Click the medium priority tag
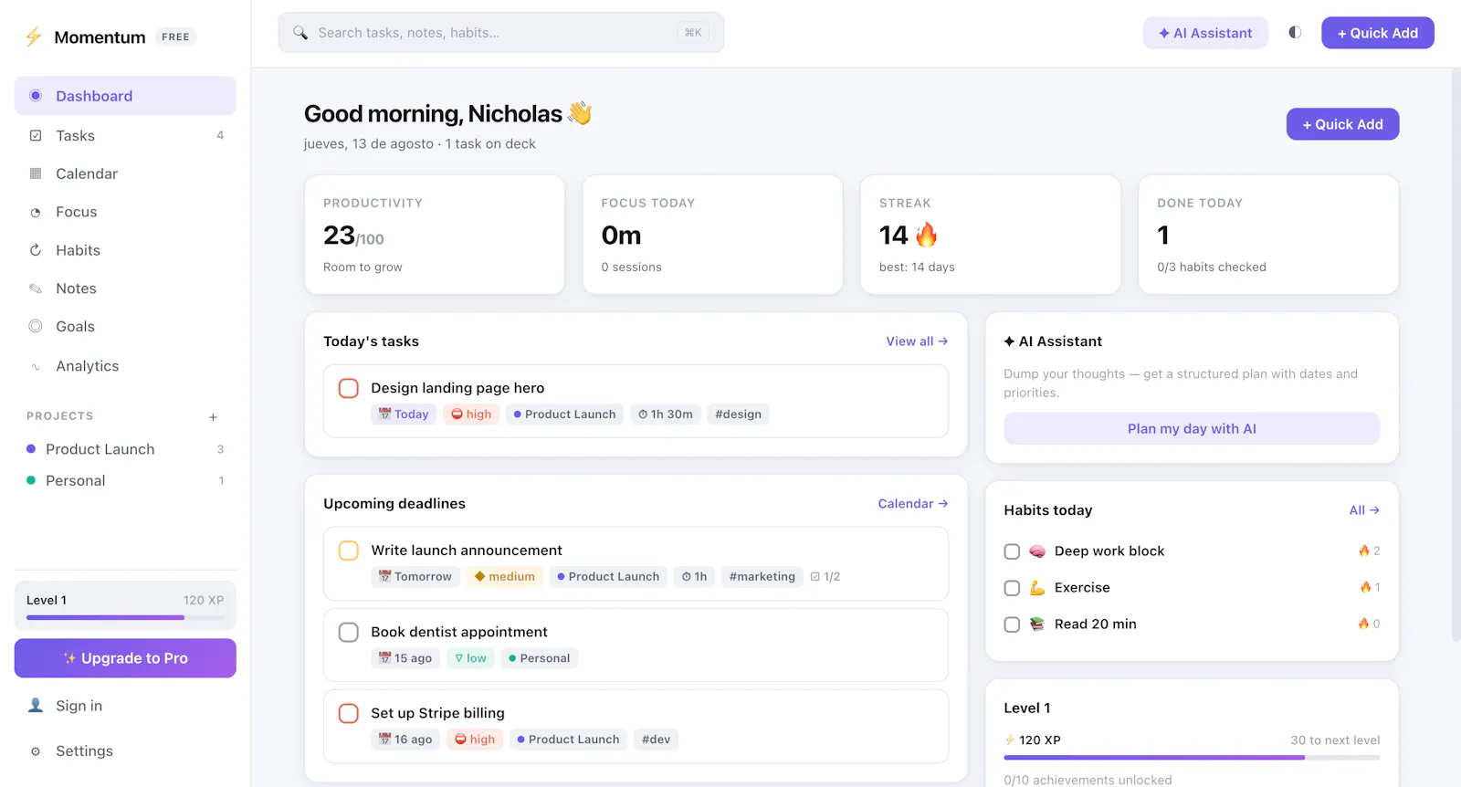The width and height of the screenshot is (1461, 787). pyautogui.click(x=505, y=577)
